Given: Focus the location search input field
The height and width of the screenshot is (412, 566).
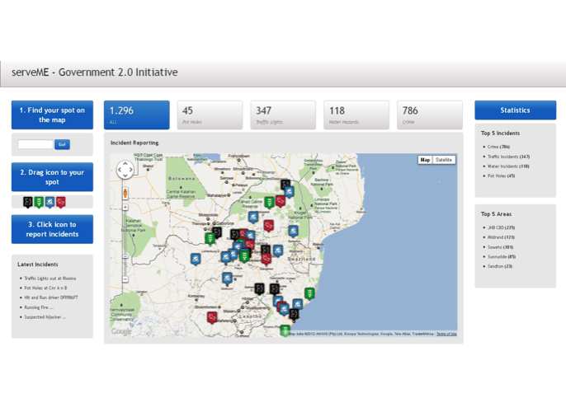Looking at the screenshot, I should pos(35,144).
